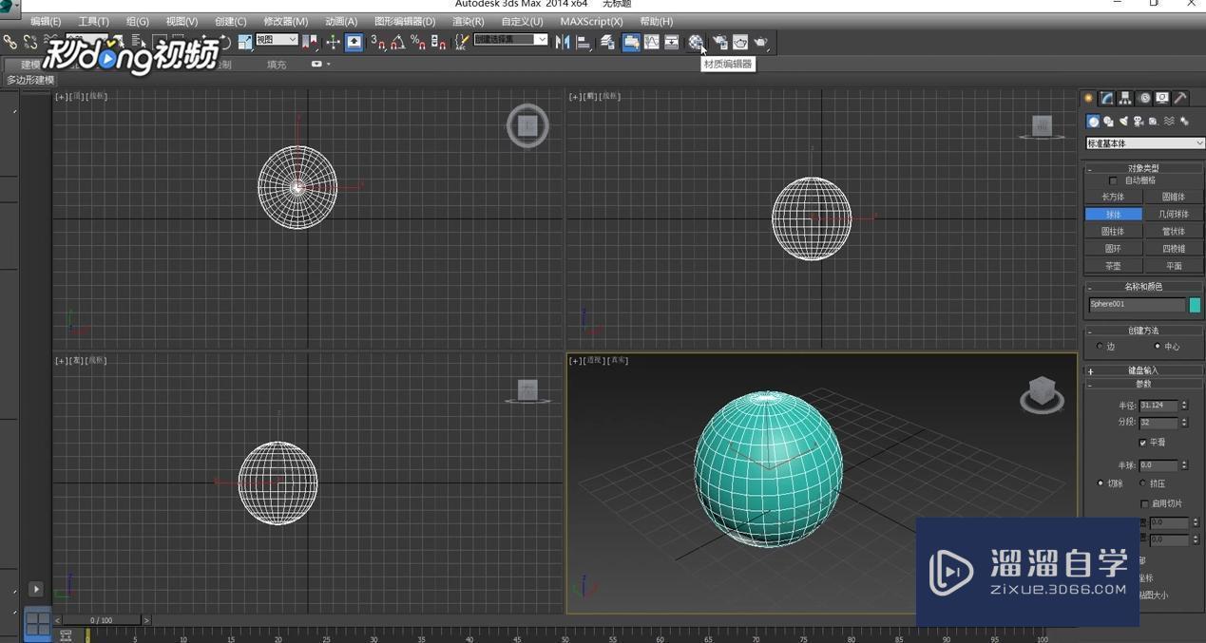Click the object color swatch beside Sphere001
Screen dimensions: 1206x643
coord(1195,304)
